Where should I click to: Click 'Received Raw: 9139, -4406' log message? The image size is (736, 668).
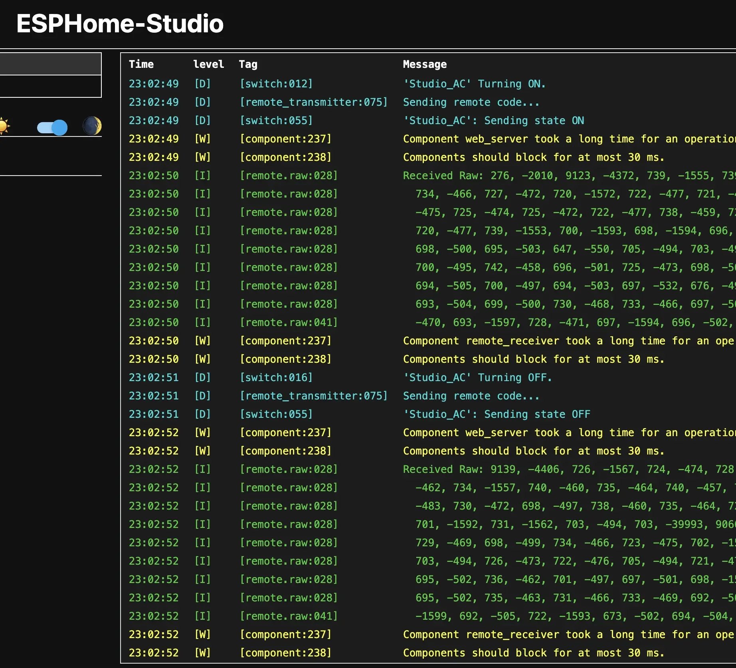569,469
